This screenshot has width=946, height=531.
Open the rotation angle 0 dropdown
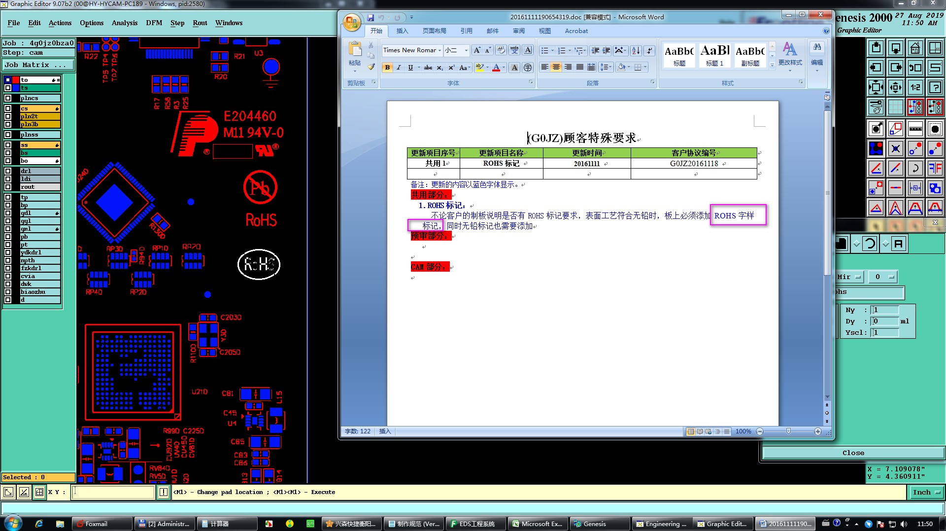point(883,277)
